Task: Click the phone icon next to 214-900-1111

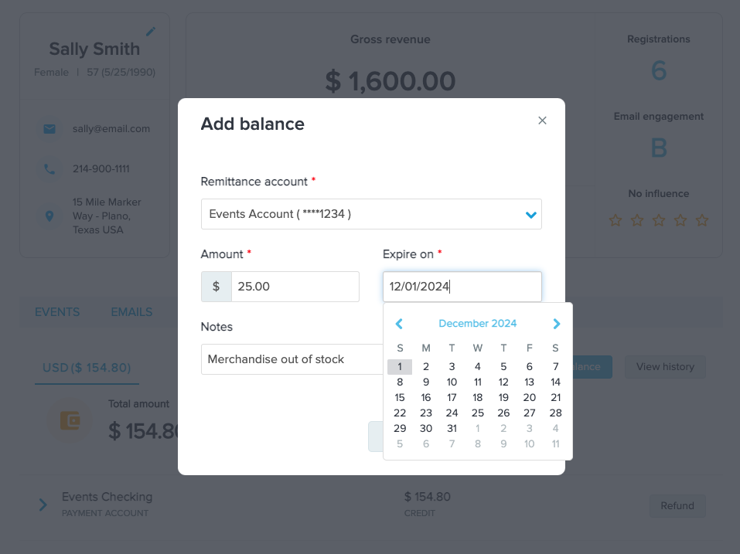Action: coord(49,168)
